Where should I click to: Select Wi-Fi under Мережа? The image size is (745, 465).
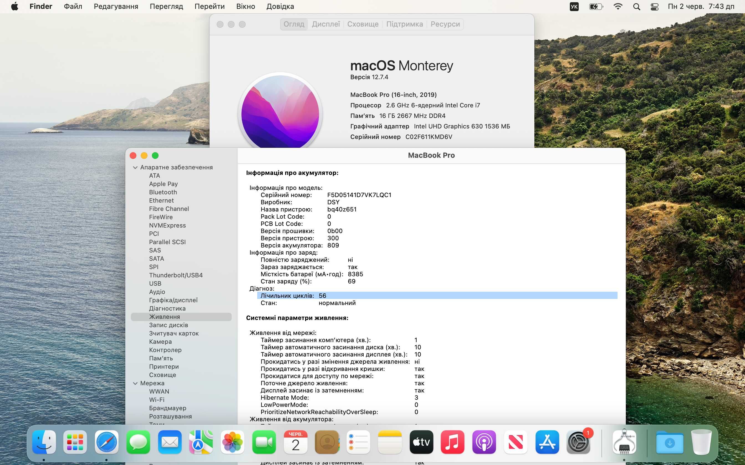coord(157,400)
